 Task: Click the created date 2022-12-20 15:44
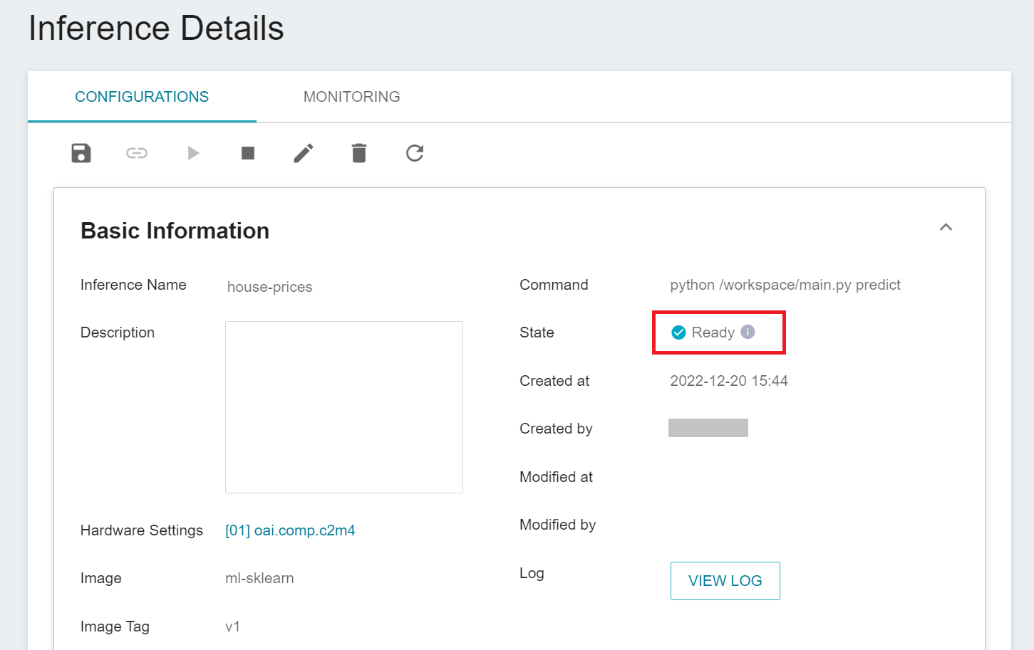729,381
